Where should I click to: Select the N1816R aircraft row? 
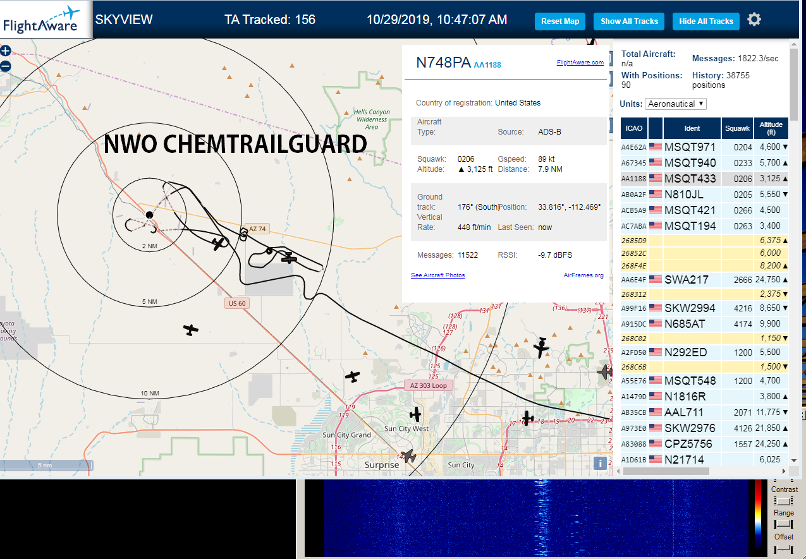coord(705,396)
